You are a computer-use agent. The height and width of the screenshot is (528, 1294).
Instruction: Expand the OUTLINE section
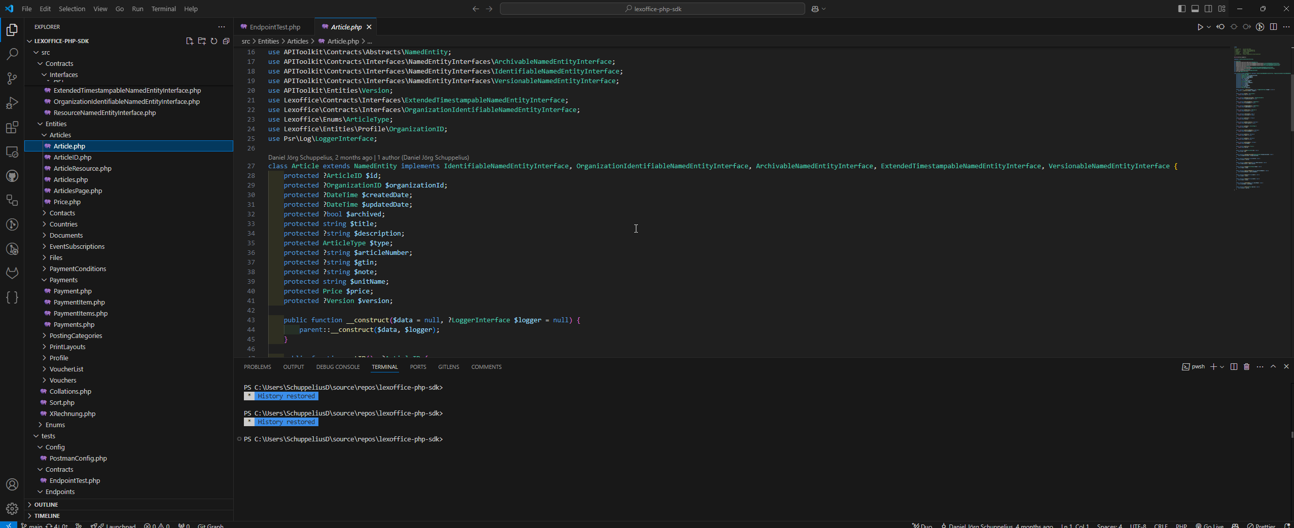click(x=46, y=505)
